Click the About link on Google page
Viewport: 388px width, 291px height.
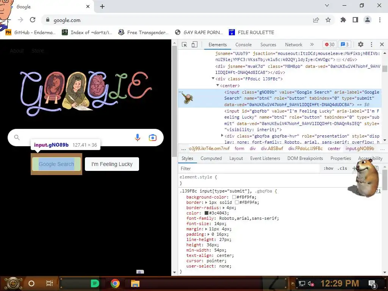click(17, 51)
